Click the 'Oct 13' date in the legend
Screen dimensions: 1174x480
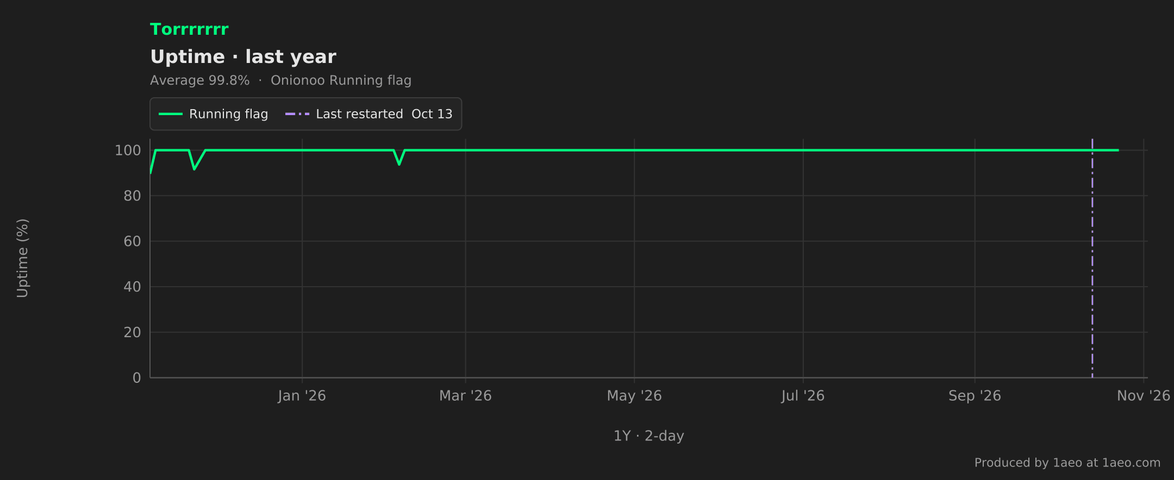coord(432,114)
